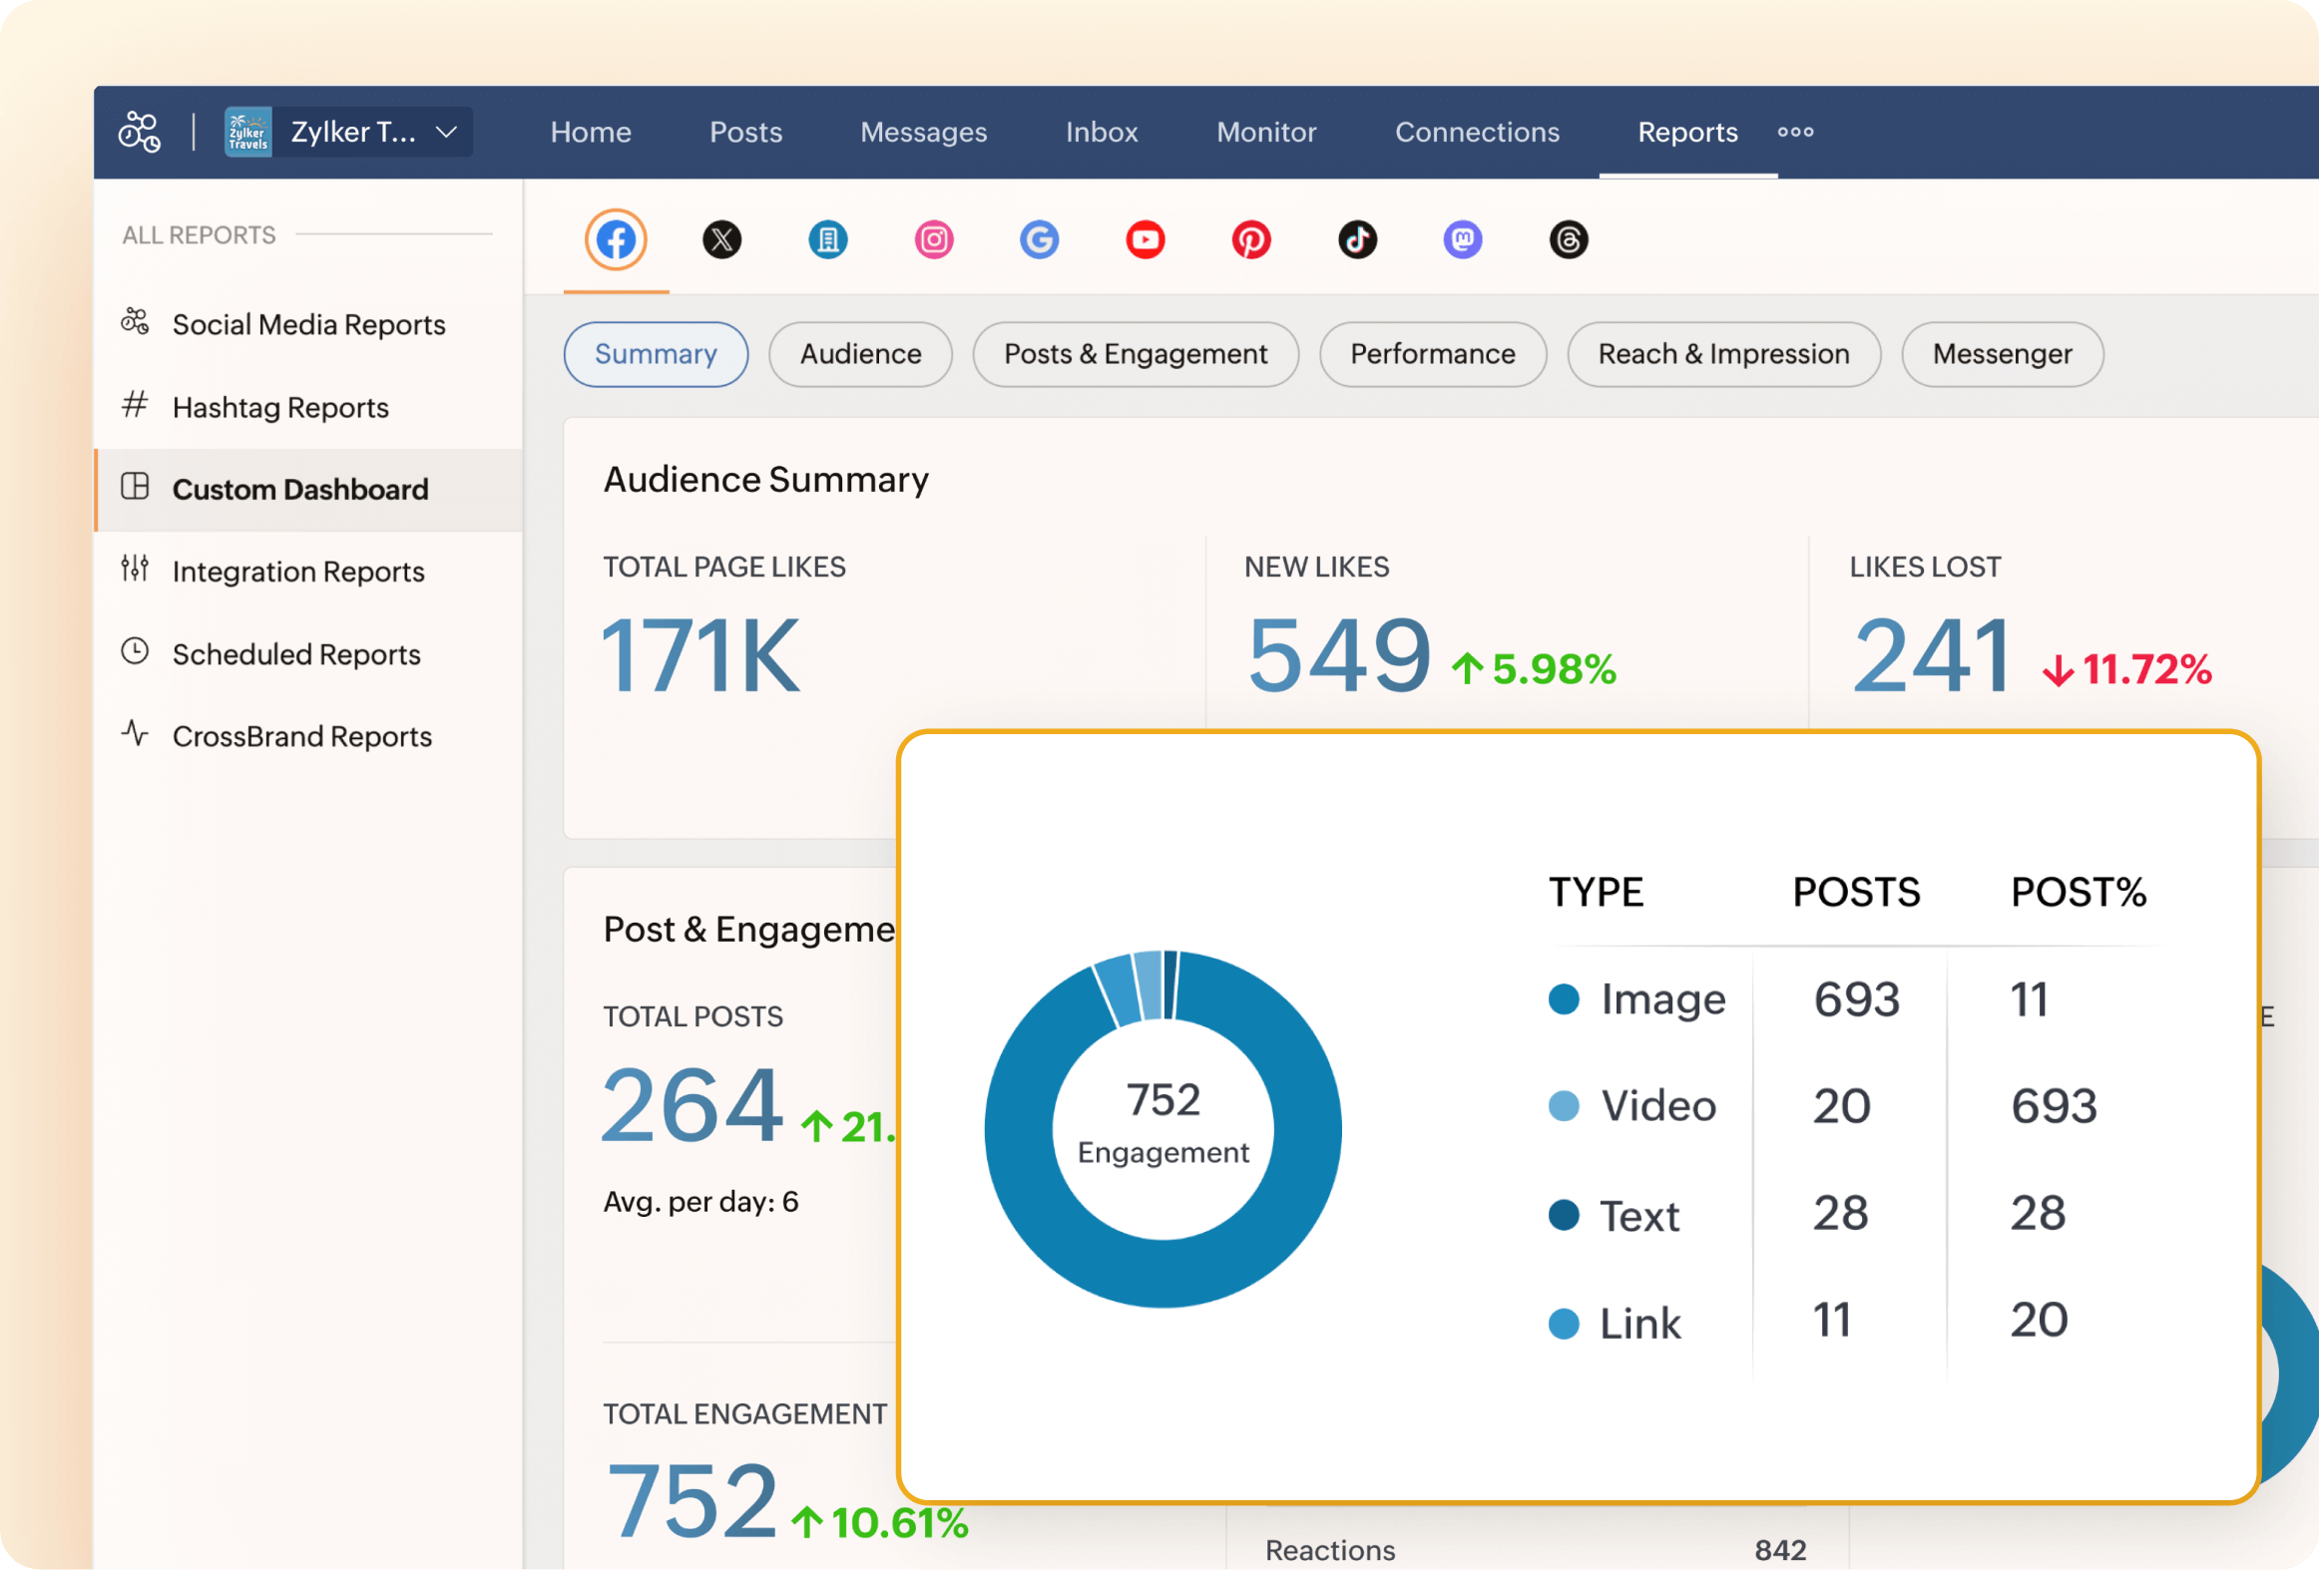Open the Reports tab in top navigation
This screenshot has width=2319, height=1570.
click(1687, 132)
